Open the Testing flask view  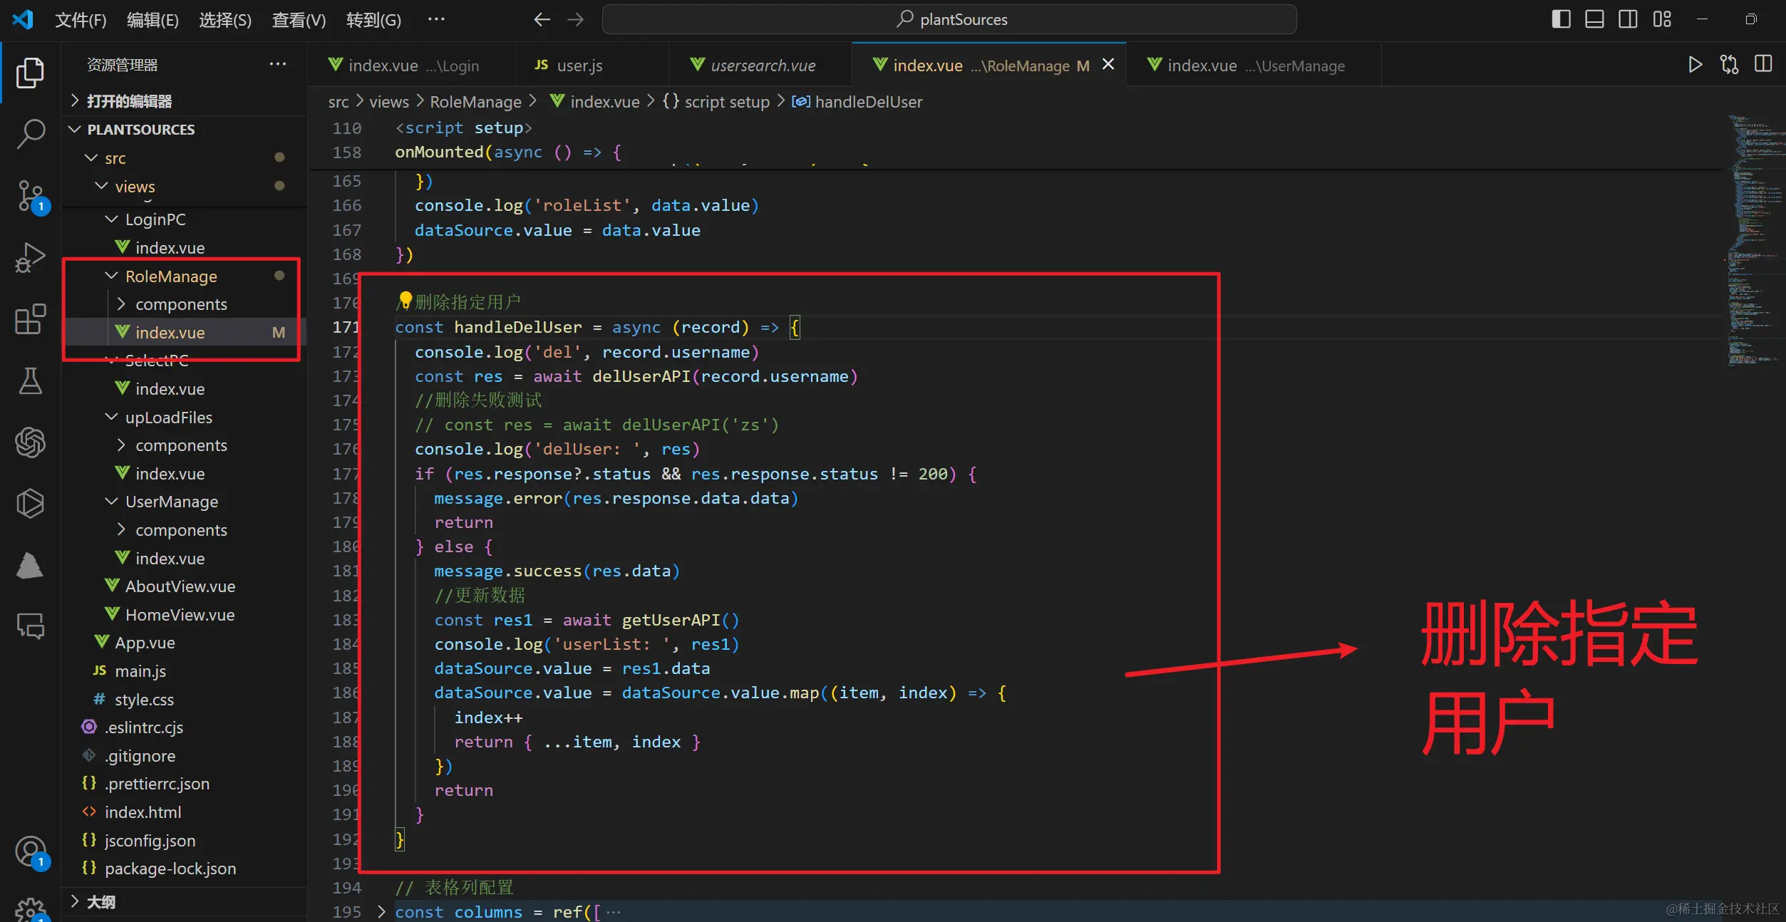point(30,381)
